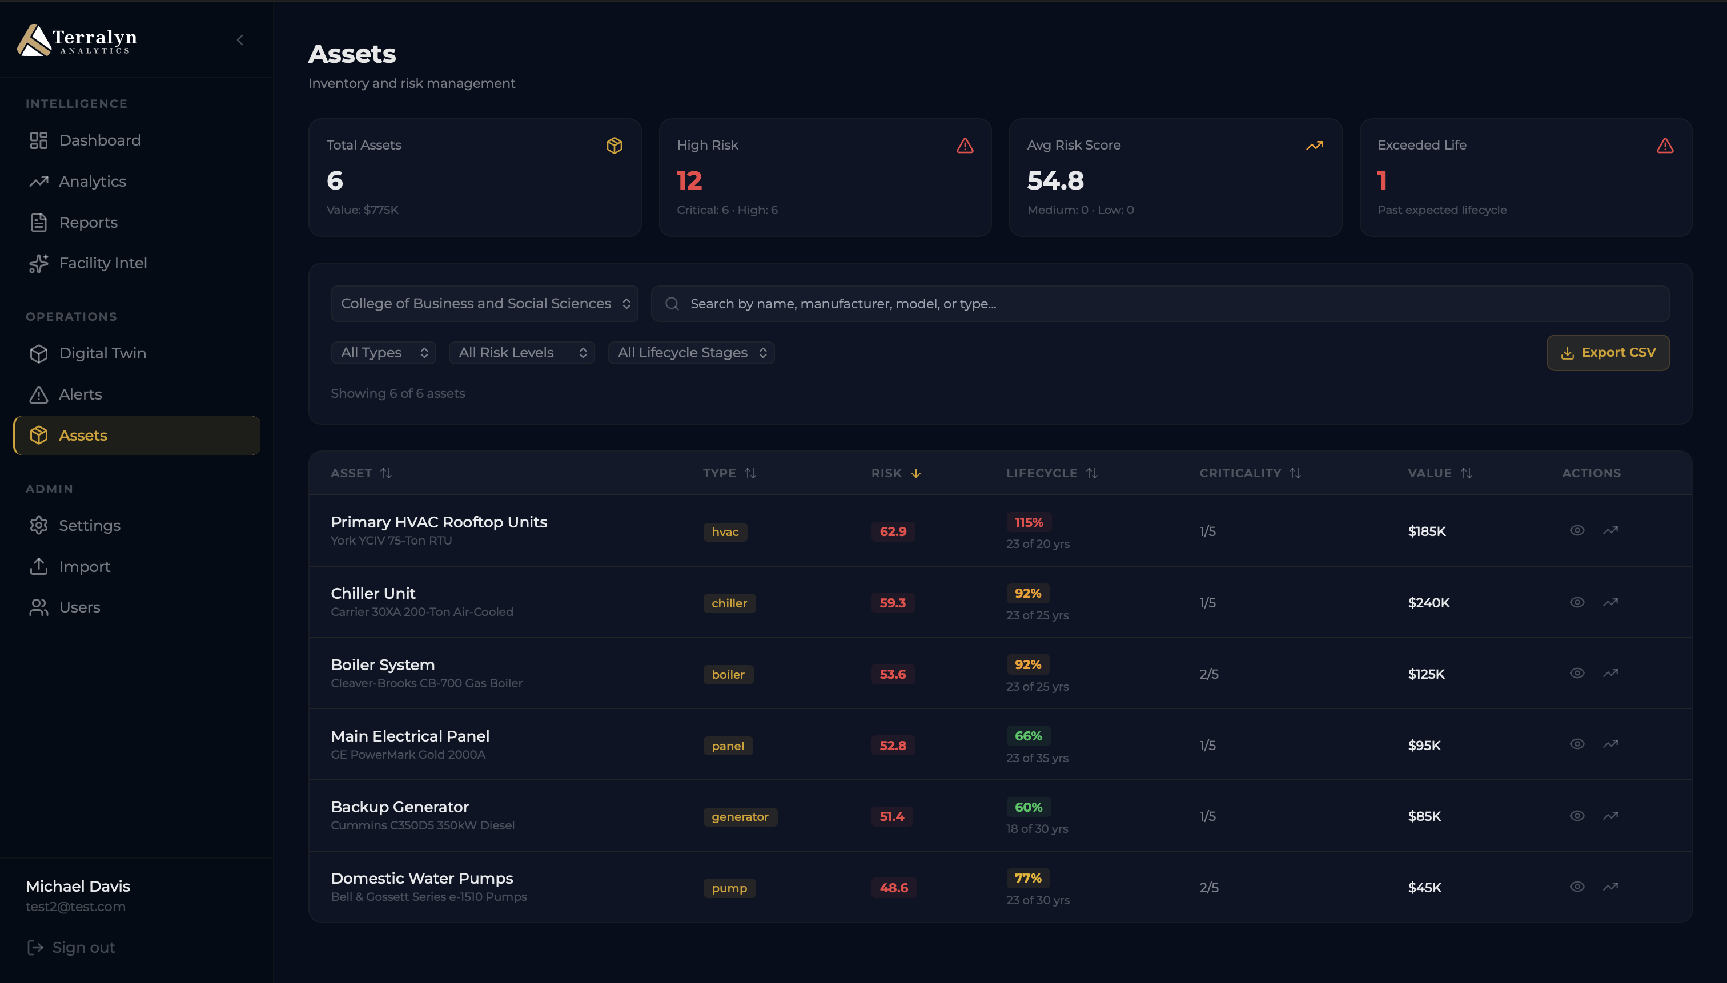1727x983 pixels.
Task: Click the Terralyn Analytics logo
Action: (77, 40)
